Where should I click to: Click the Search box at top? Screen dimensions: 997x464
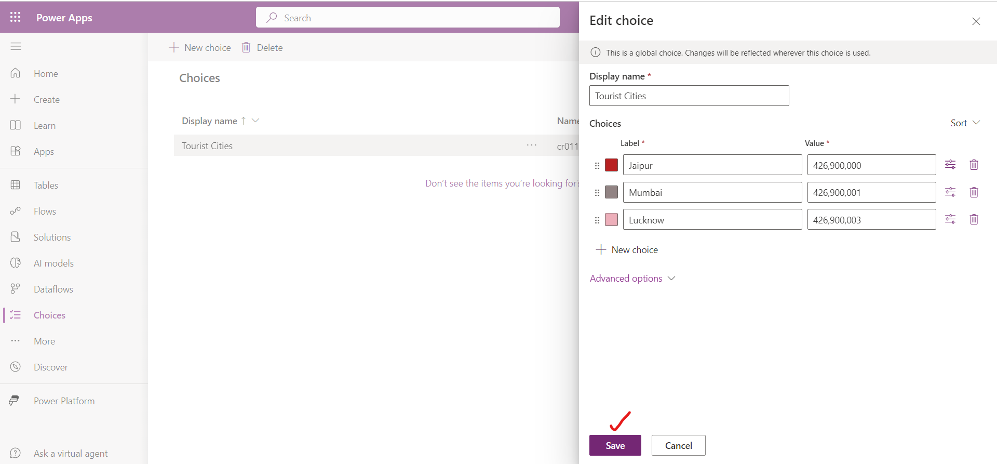point(408,17)
